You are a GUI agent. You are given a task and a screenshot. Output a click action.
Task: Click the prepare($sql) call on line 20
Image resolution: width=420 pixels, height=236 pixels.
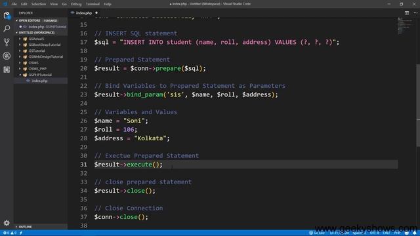click(x=178, y=68)
